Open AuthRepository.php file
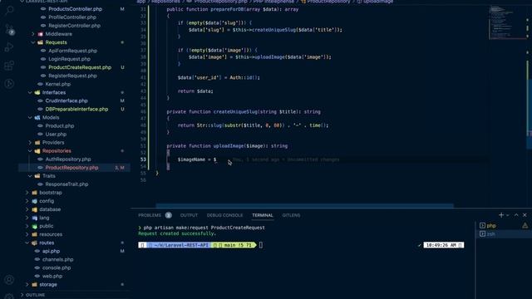The image size is (532, 299). [x=68, y=159]
